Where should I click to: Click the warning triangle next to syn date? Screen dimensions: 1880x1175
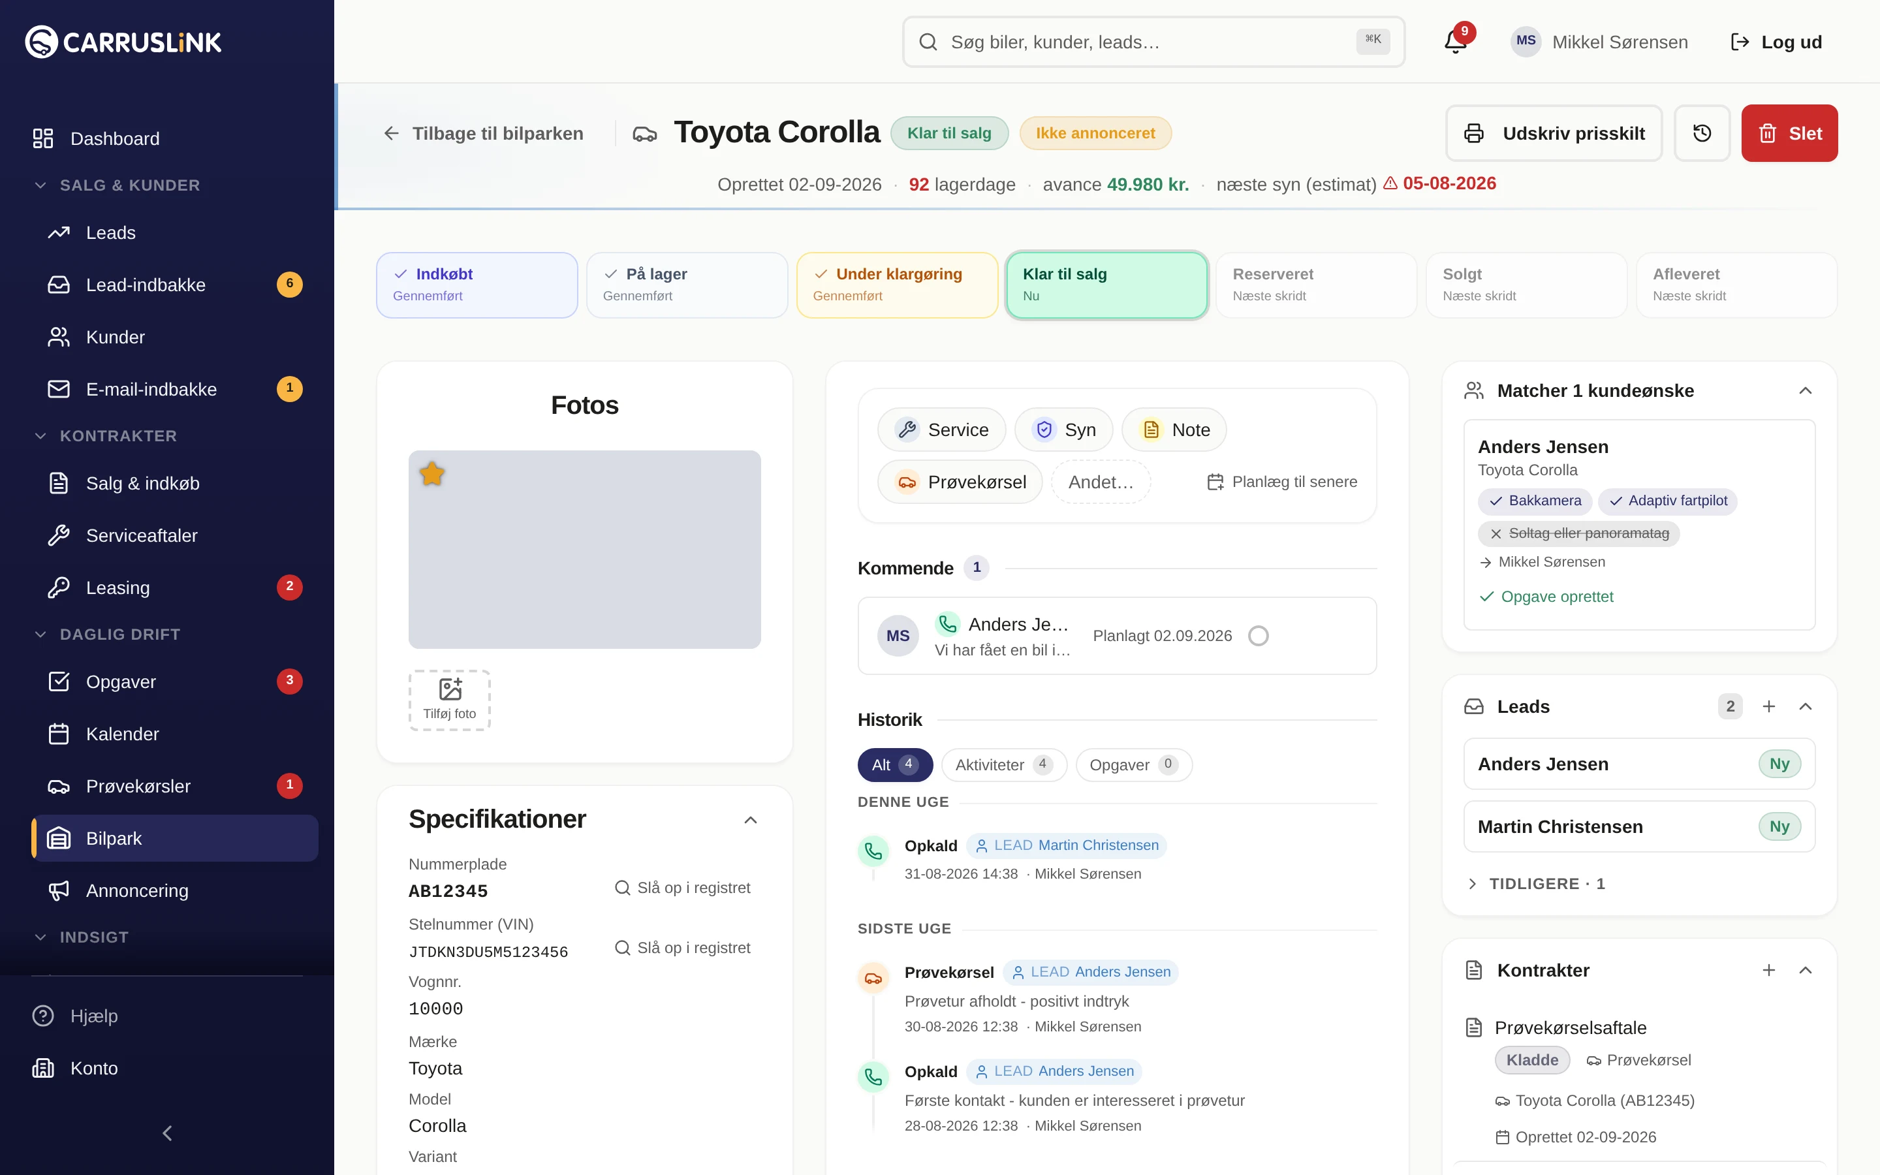point(1390,183)
